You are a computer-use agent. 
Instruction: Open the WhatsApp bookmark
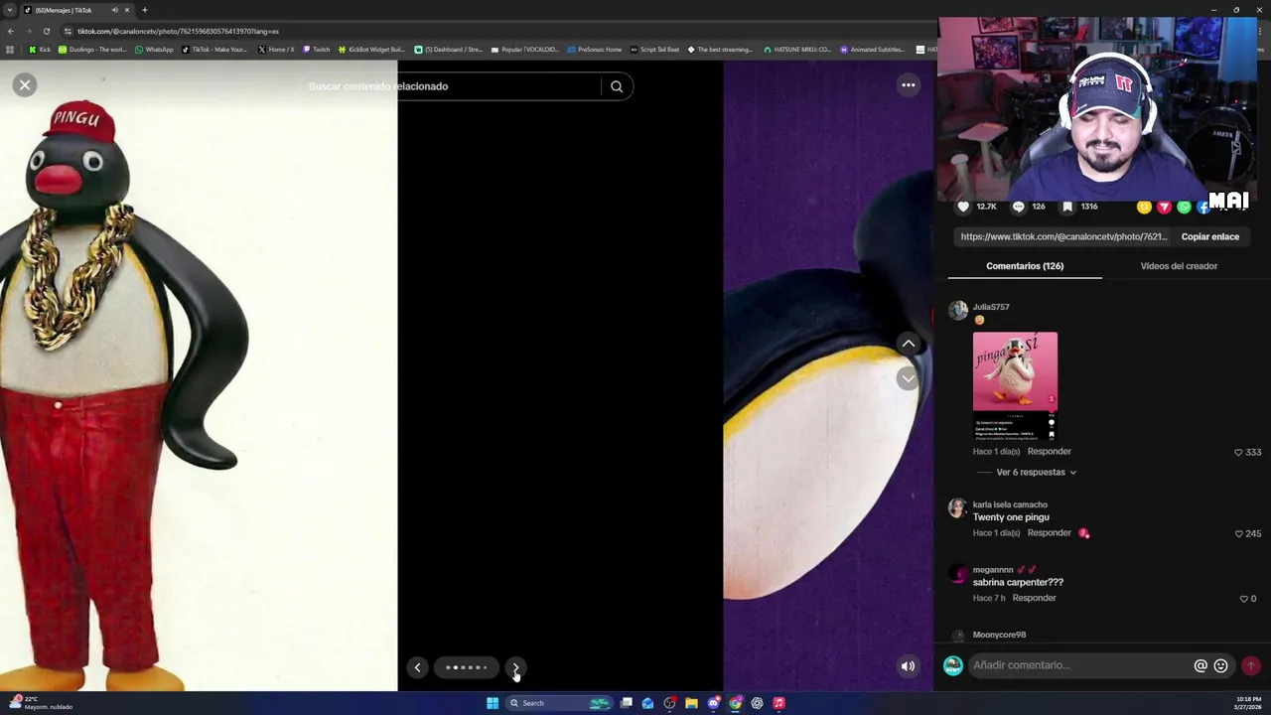[x=154, y=50]
